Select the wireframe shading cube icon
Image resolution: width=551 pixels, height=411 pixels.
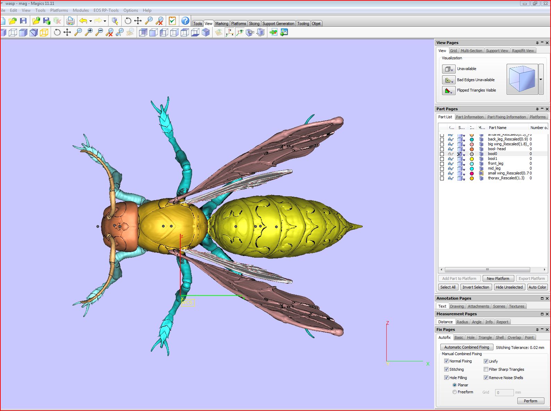13,33
